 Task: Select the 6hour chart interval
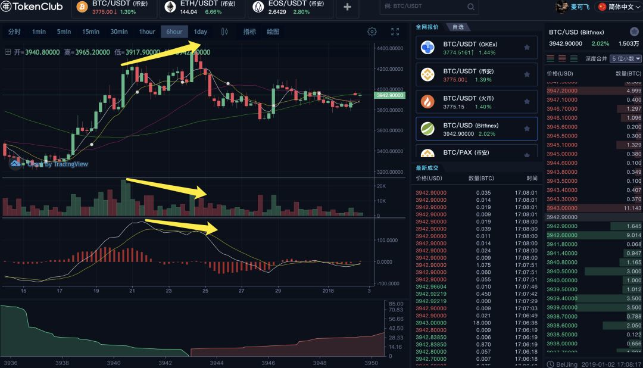point(174,32)
